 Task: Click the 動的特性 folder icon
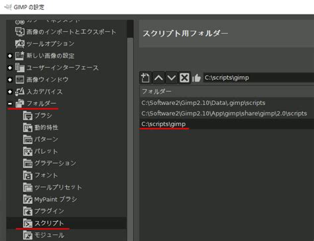click(28, 127)
